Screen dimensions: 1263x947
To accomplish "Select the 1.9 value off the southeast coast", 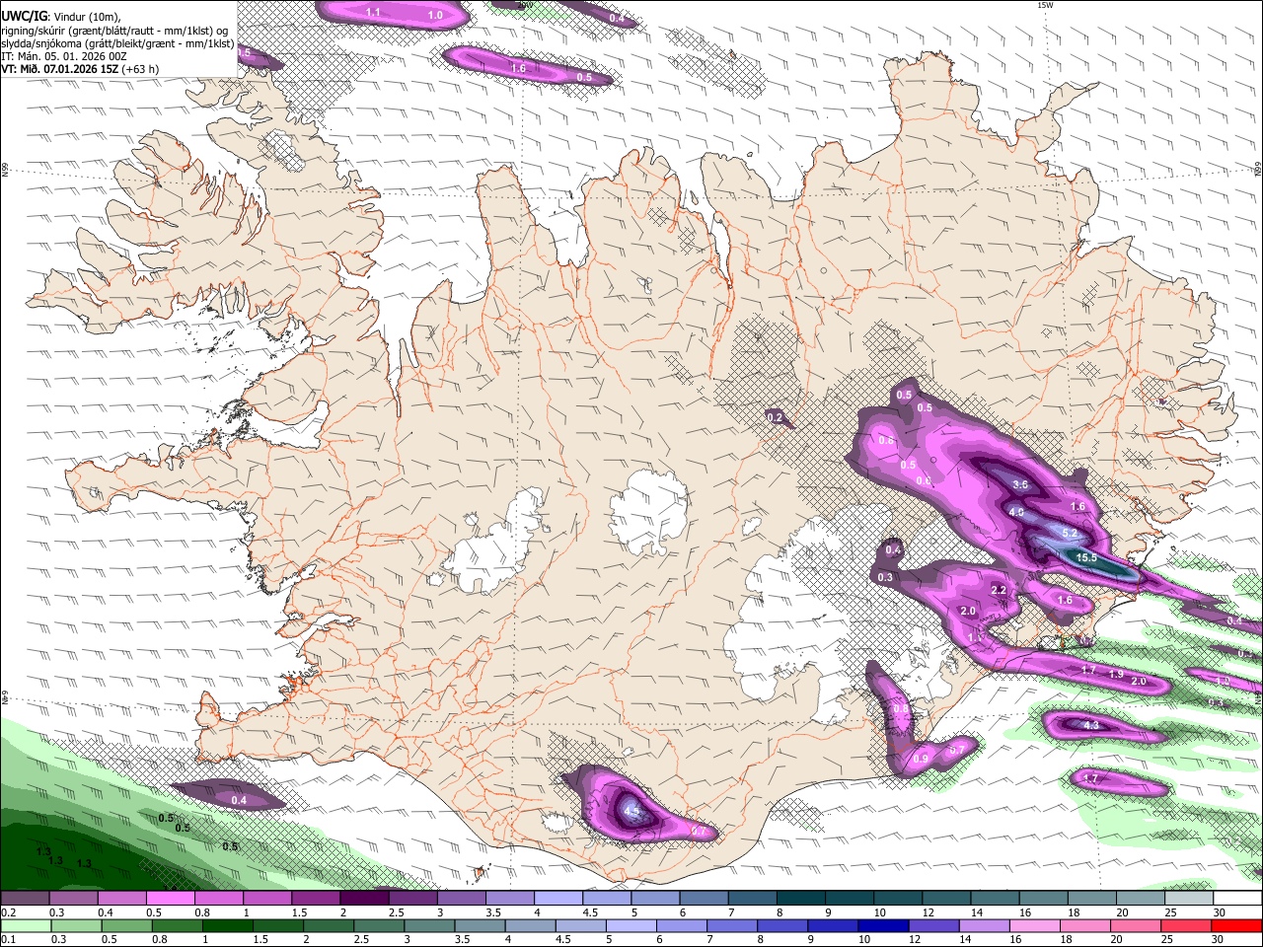I will point(1116,674).
